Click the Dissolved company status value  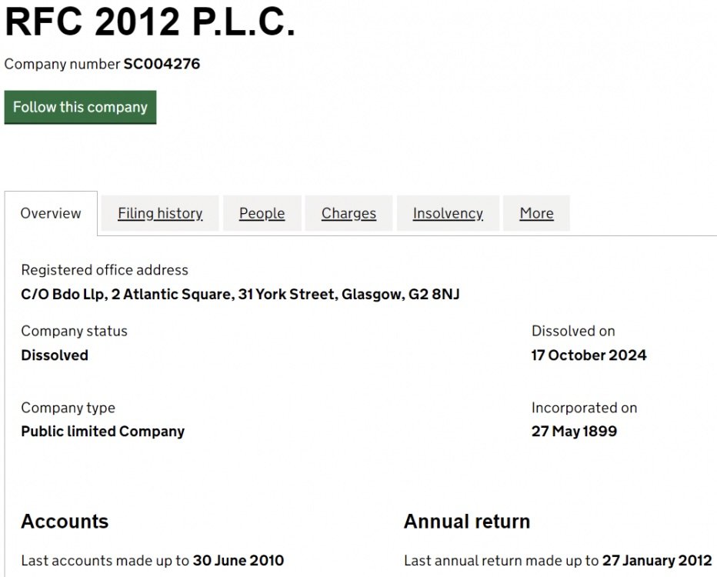coord(55,355)
